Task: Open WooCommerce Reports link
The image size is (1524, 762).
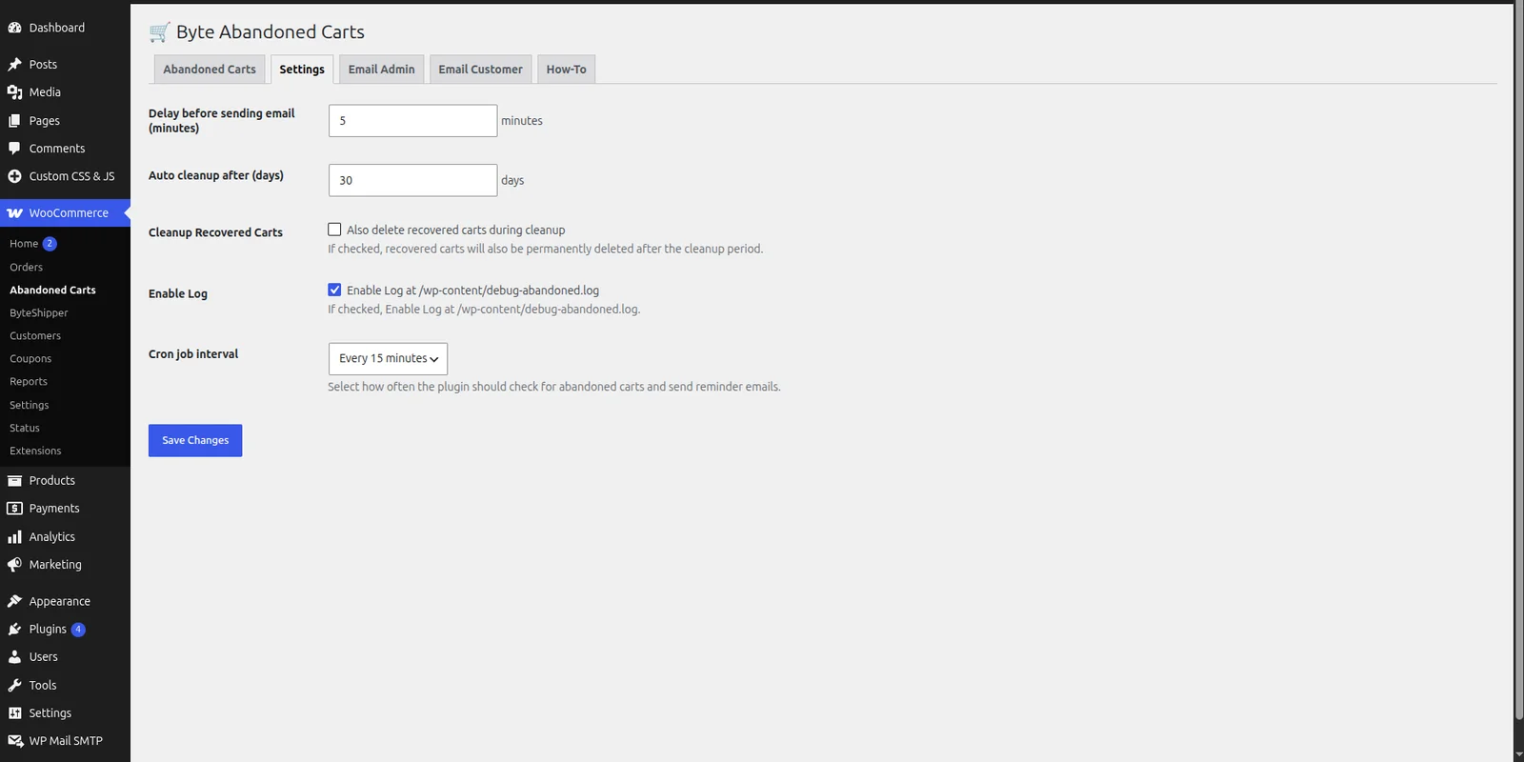Action: 29,382
